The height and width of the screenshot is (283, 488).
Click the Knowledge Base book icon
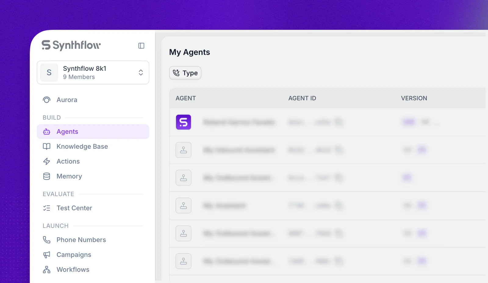coord(47,147)
